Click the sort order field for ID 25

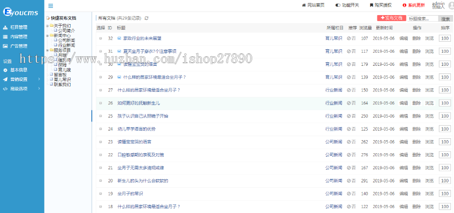pos(445,116)
